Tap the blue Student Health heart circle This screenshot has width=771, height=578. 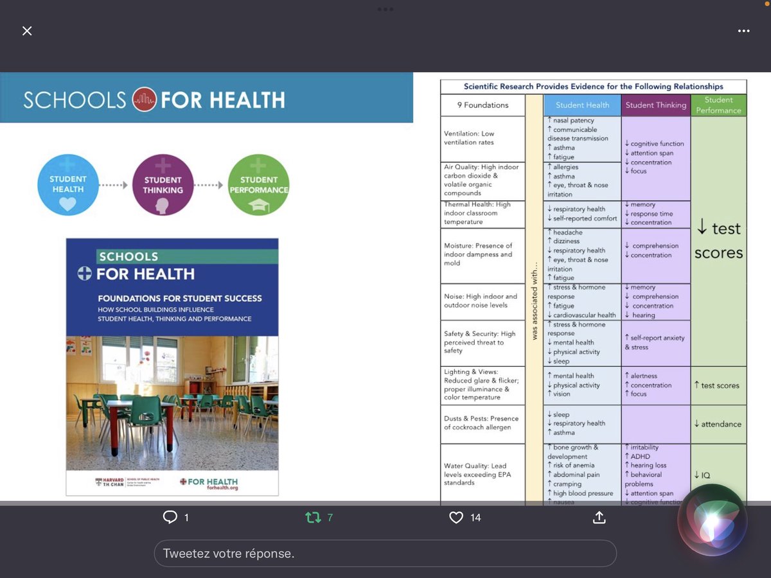(x=67, y=184)
